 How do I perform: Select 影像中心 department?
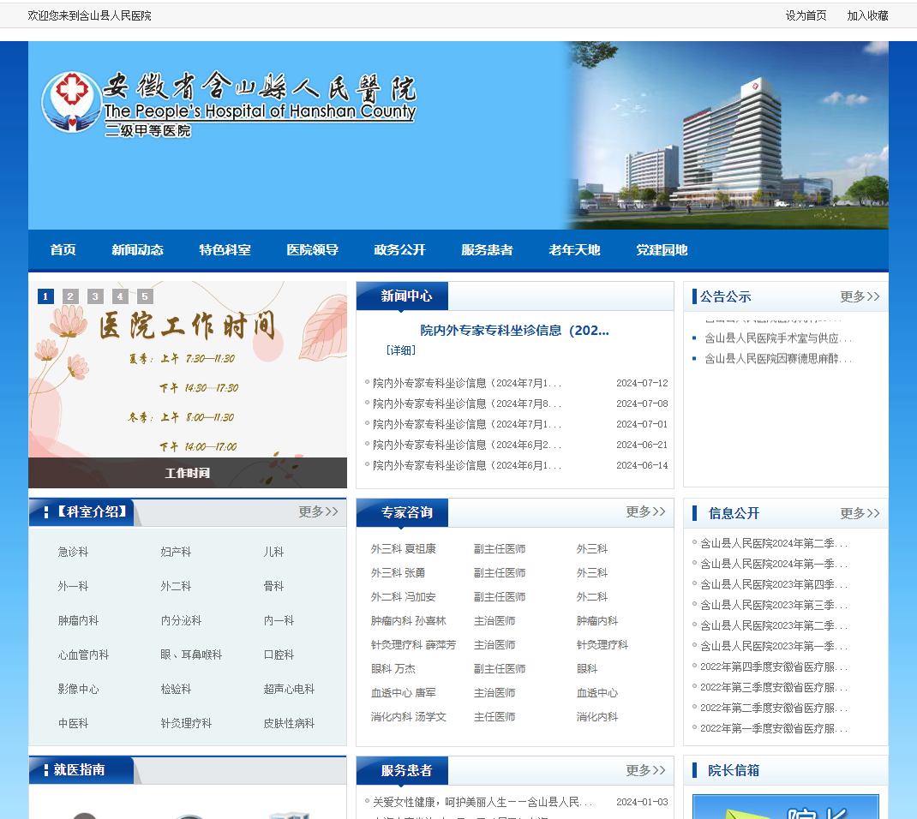click(78, 690)
